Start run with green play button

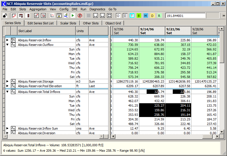pyautogui.click(x=73, y=15)
